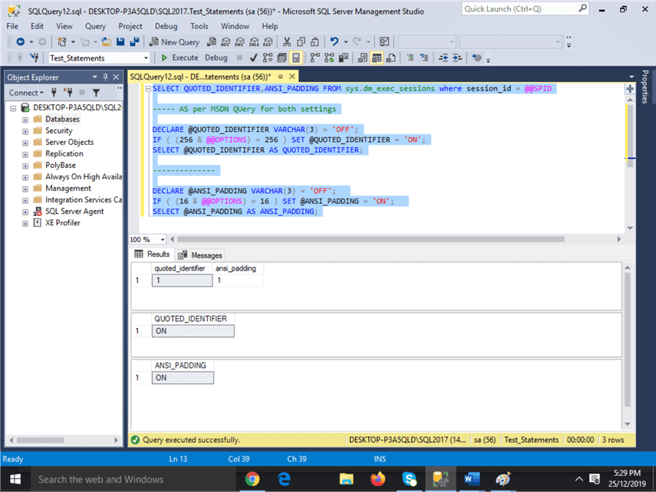The image size is (656, 492).
Task: Open the 100 % zoom dropdown
Action: click(163, 240)
